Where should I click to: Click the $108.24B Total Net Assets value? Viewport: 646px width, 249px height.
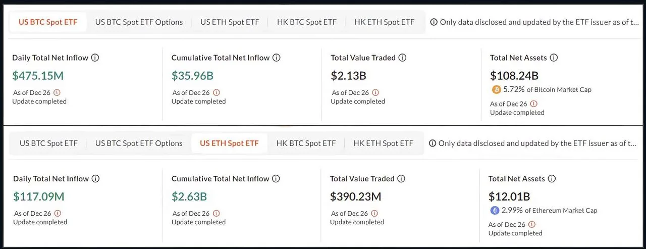point(514,76)
